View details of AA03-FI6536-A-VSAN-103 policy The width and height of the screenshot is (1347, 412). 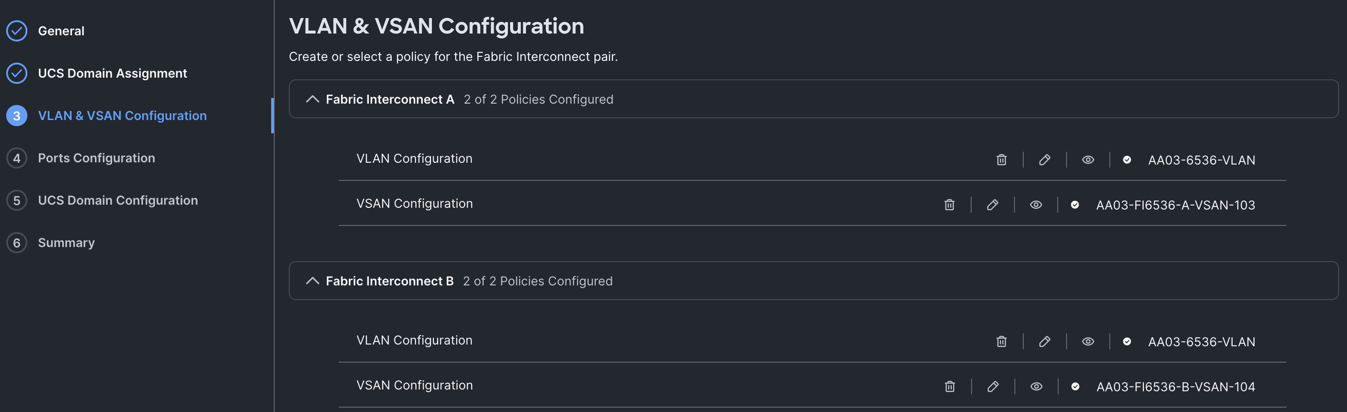click(1036, 205)
